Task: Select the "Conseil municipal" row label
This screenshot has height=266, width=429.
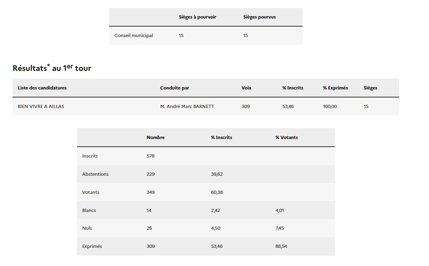Action: coord(134,35)
